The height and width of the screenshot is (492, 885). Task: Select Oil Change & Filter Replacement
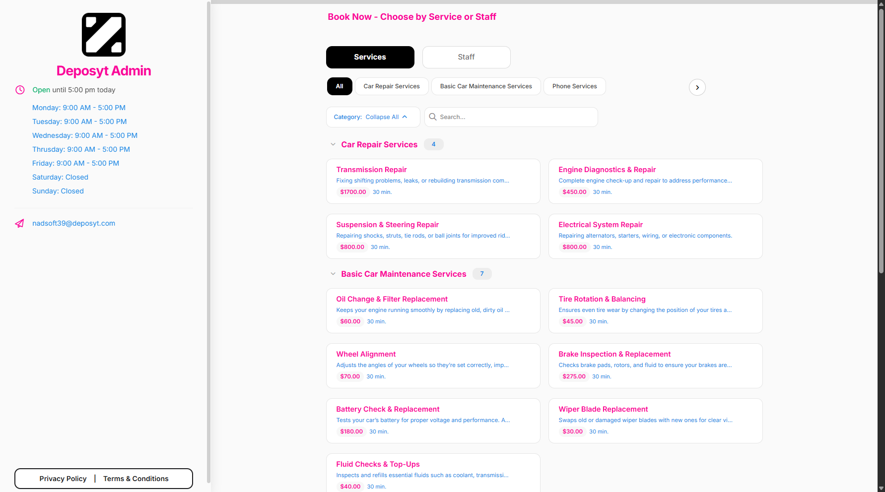point(433,310)
